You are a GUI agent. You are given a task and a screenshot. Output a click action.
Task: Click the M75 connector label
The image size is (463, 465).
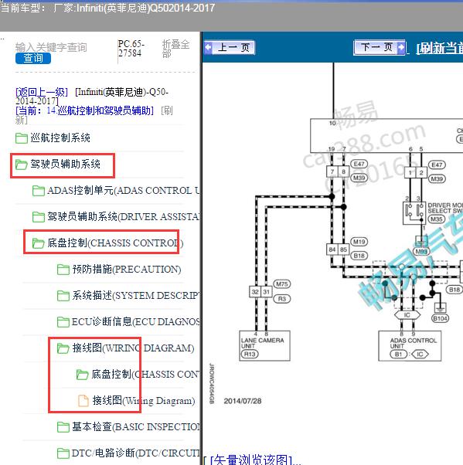click(281, 284)
